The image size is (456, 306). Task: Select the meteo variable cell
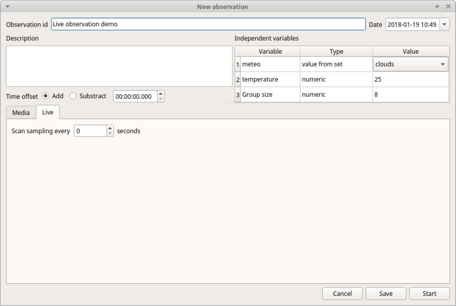coord(270,64)
